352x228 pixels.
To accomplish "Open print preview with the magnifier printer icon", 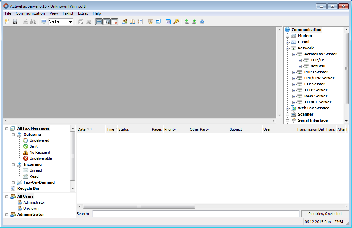I will pos(33,22).
